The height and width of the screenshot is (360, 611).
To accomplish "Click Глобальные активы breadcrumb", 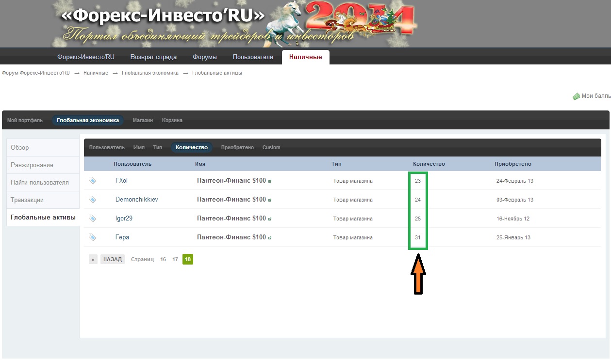I will (217, 73).
